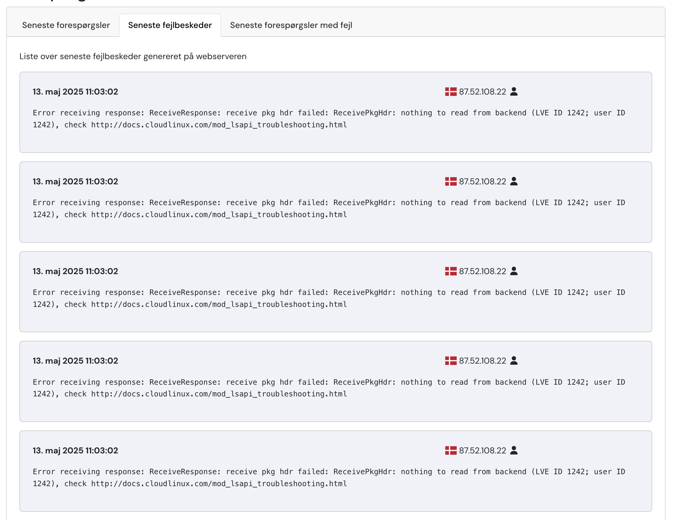
Task: Click the third card's timestamp 13. maj 2025 11:03:02
Action: (x=76, y=271)
